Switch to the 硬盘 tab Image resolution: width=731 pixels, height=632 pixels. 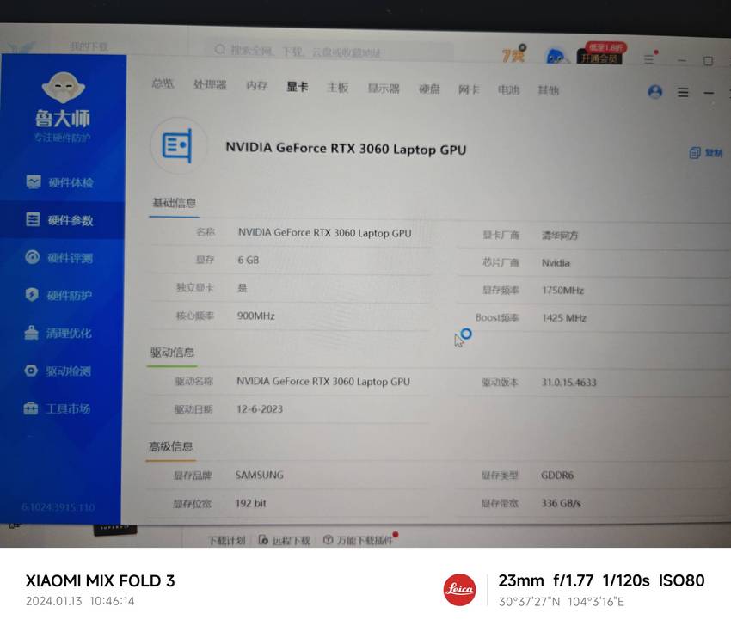[x=429, y=89]
